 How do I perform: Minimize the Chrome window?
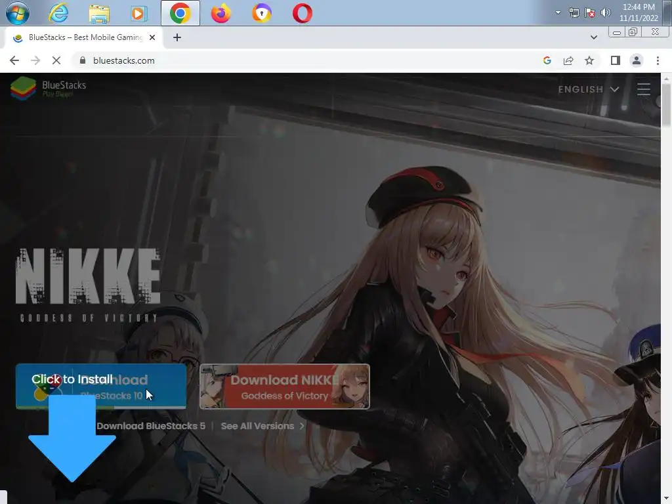click(617, 33)
